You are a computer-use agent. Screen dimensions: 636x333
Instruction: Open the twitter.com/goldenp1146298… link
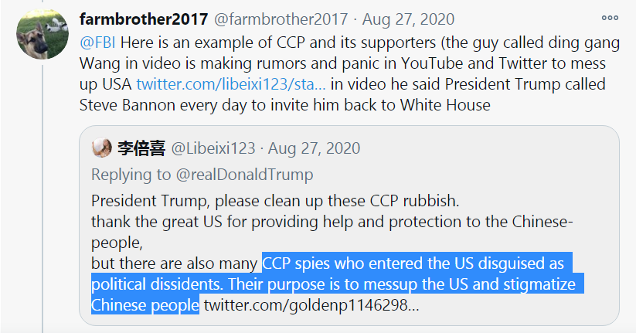tap(311, 304)
